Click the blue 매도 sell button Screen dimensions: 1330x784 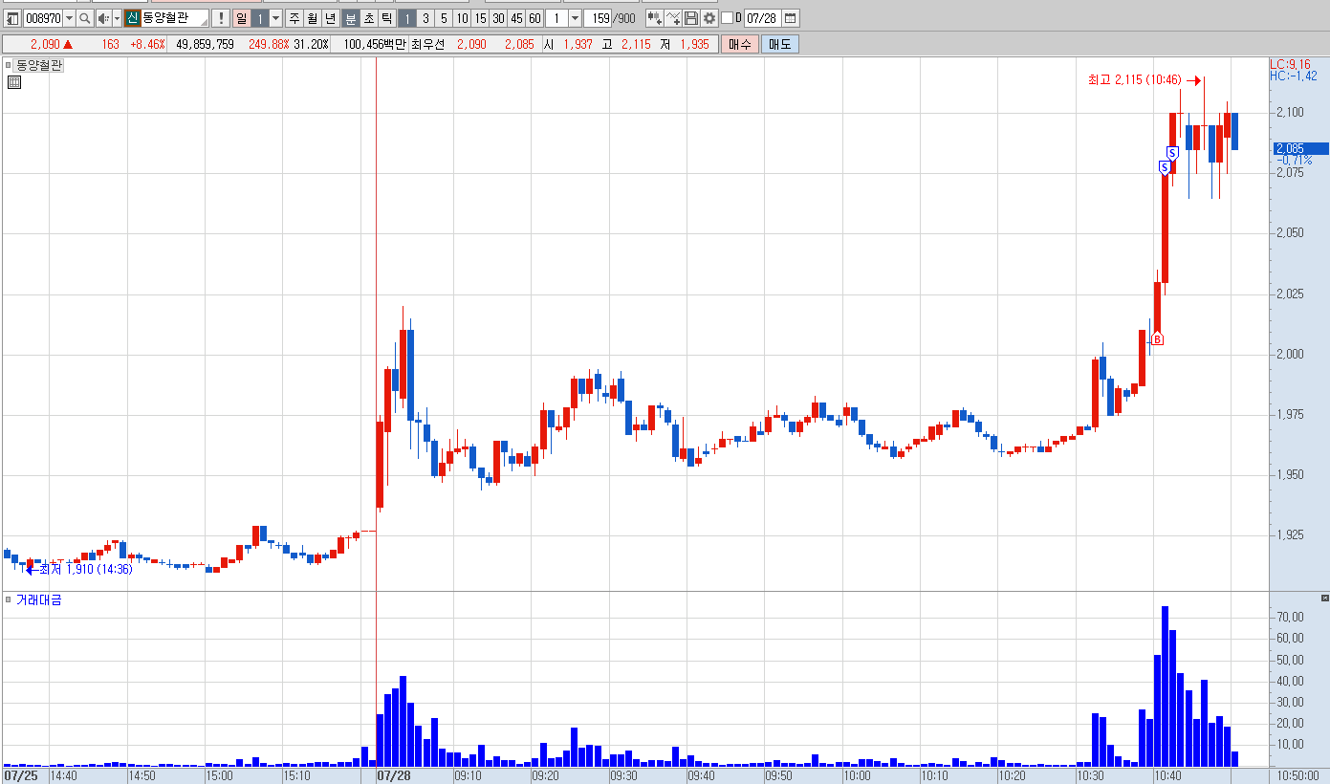tap(780, 44)
